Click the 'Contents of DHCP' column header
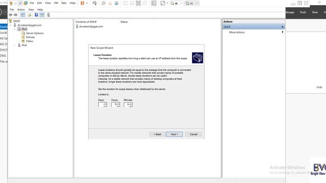The width and height of the screenshot is (326, 183). [86, 22]
